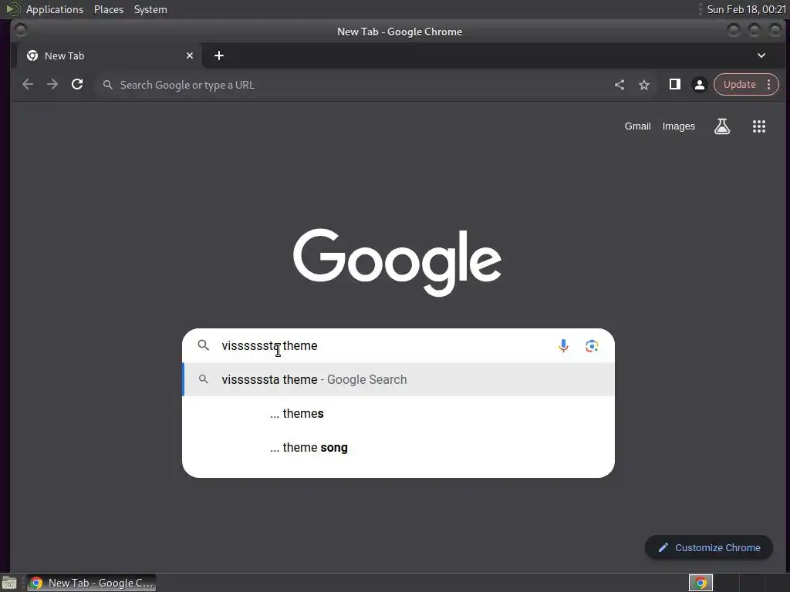
Task: Open the Places menu
Action: [108, 9]
